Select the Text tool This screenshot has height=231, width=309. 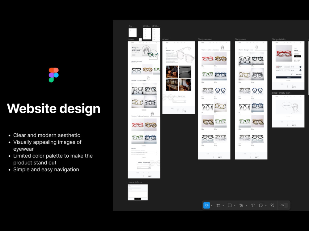pyautogui.click(x=253, y=205)
